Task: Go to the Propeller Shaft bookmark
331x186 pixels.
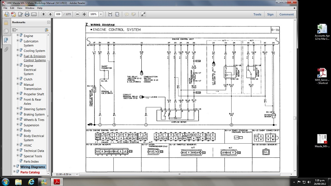Action: [34, 94]
